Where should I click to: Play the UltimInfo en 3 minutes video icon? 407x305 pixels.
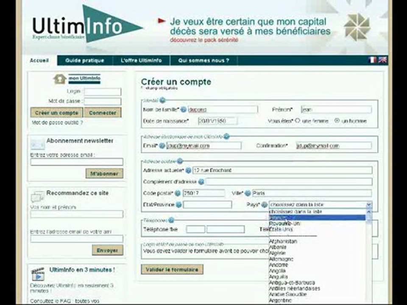coord(38,274)
